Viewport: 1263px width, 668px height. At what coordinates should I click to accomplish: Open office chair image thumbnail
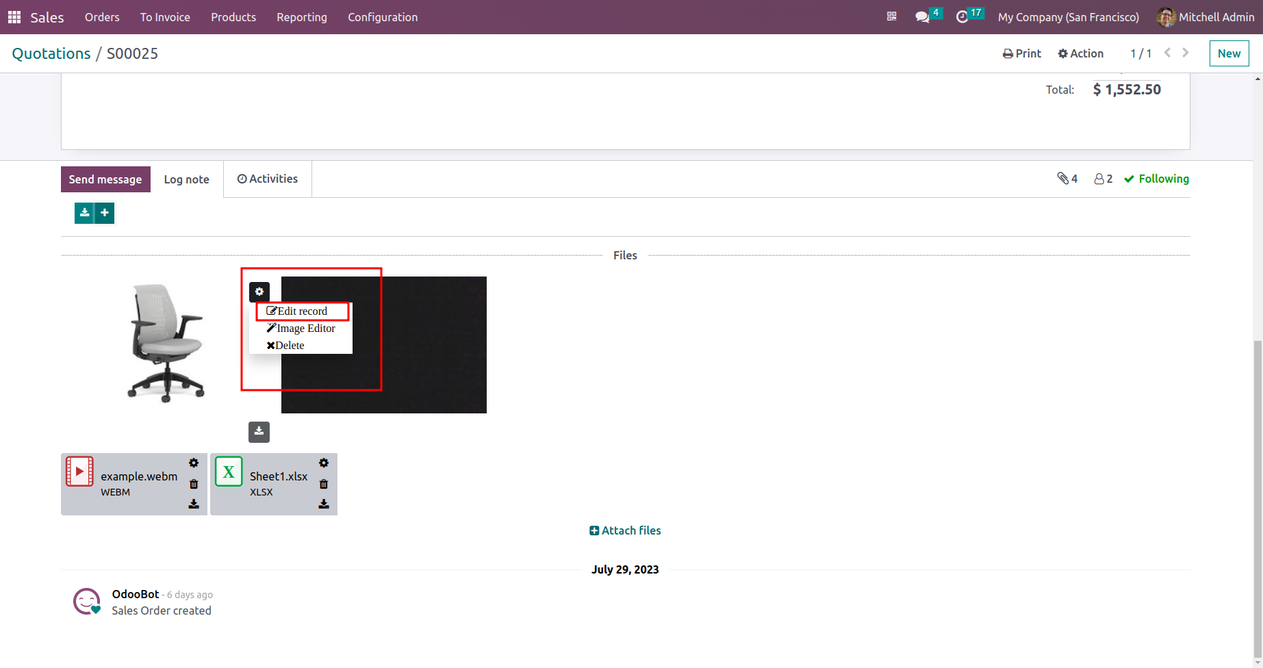click(x=166, y=343)
